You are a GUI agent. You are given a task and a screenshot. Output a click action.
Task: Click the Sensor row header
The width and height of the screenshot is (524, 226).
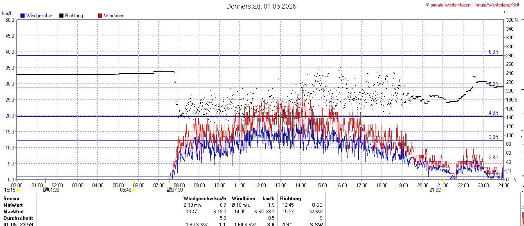tap(11, 199)
